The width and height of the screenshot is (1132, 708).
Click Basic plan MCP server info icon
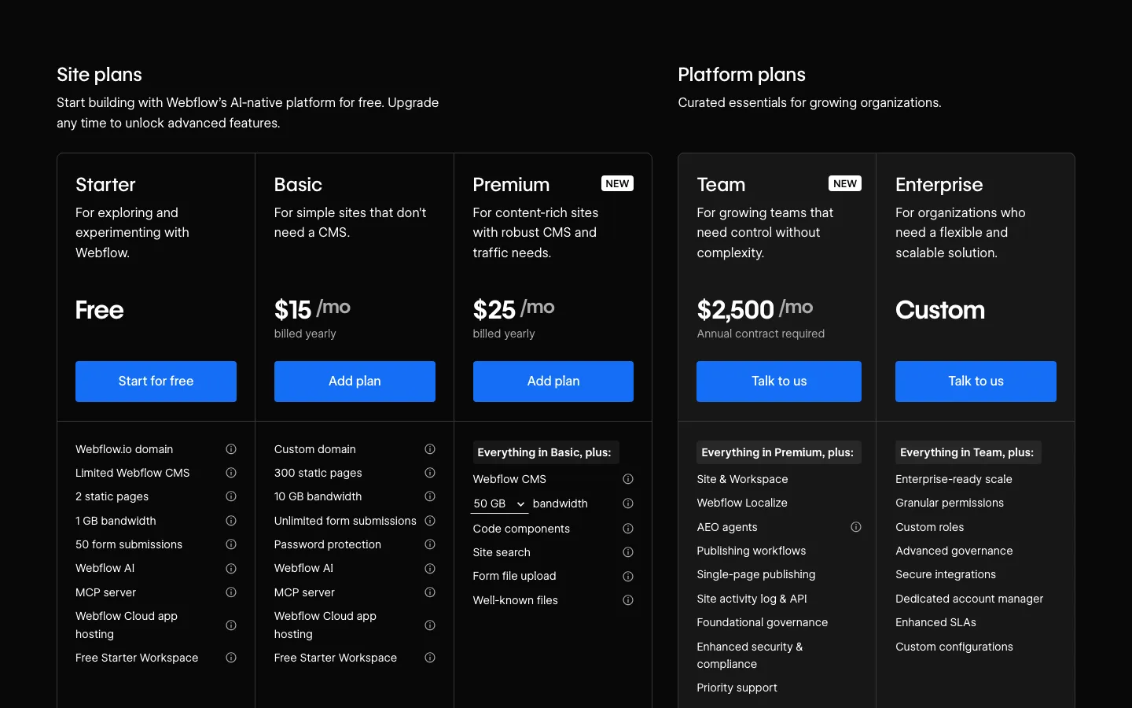tap(430, 592)
